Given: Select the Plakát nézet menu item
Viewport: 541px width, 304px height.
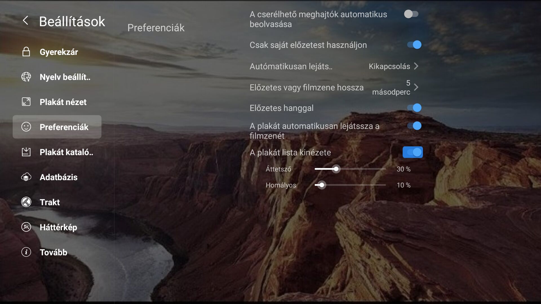Looking at the screenshot, I should pos(57,102).
